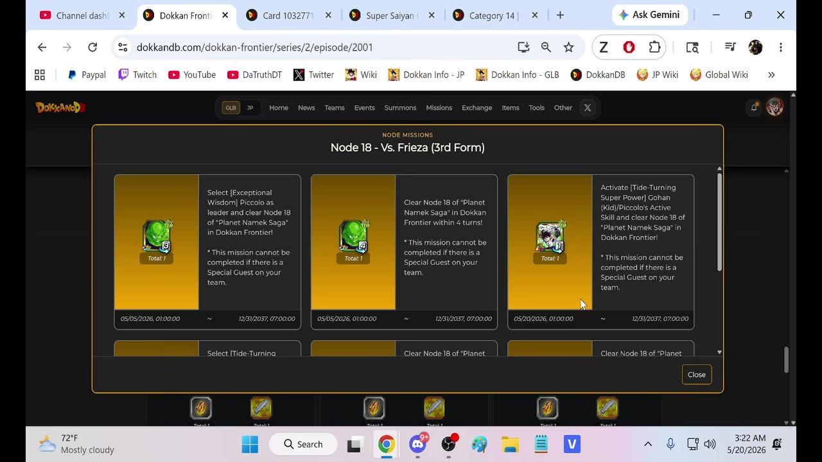The width and height of the screenshot is (822, 462).
Task: Click the modal scrollbar down arrow
Action: click(x=719, y=352)
